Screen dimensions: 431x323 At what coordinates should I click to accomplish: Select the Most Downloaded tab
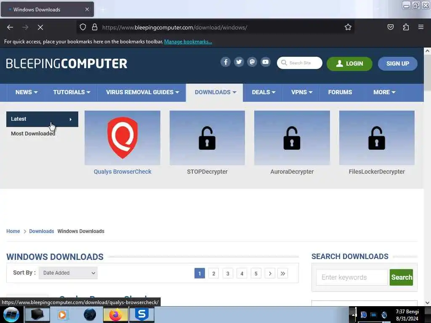(x=33, y=133)
